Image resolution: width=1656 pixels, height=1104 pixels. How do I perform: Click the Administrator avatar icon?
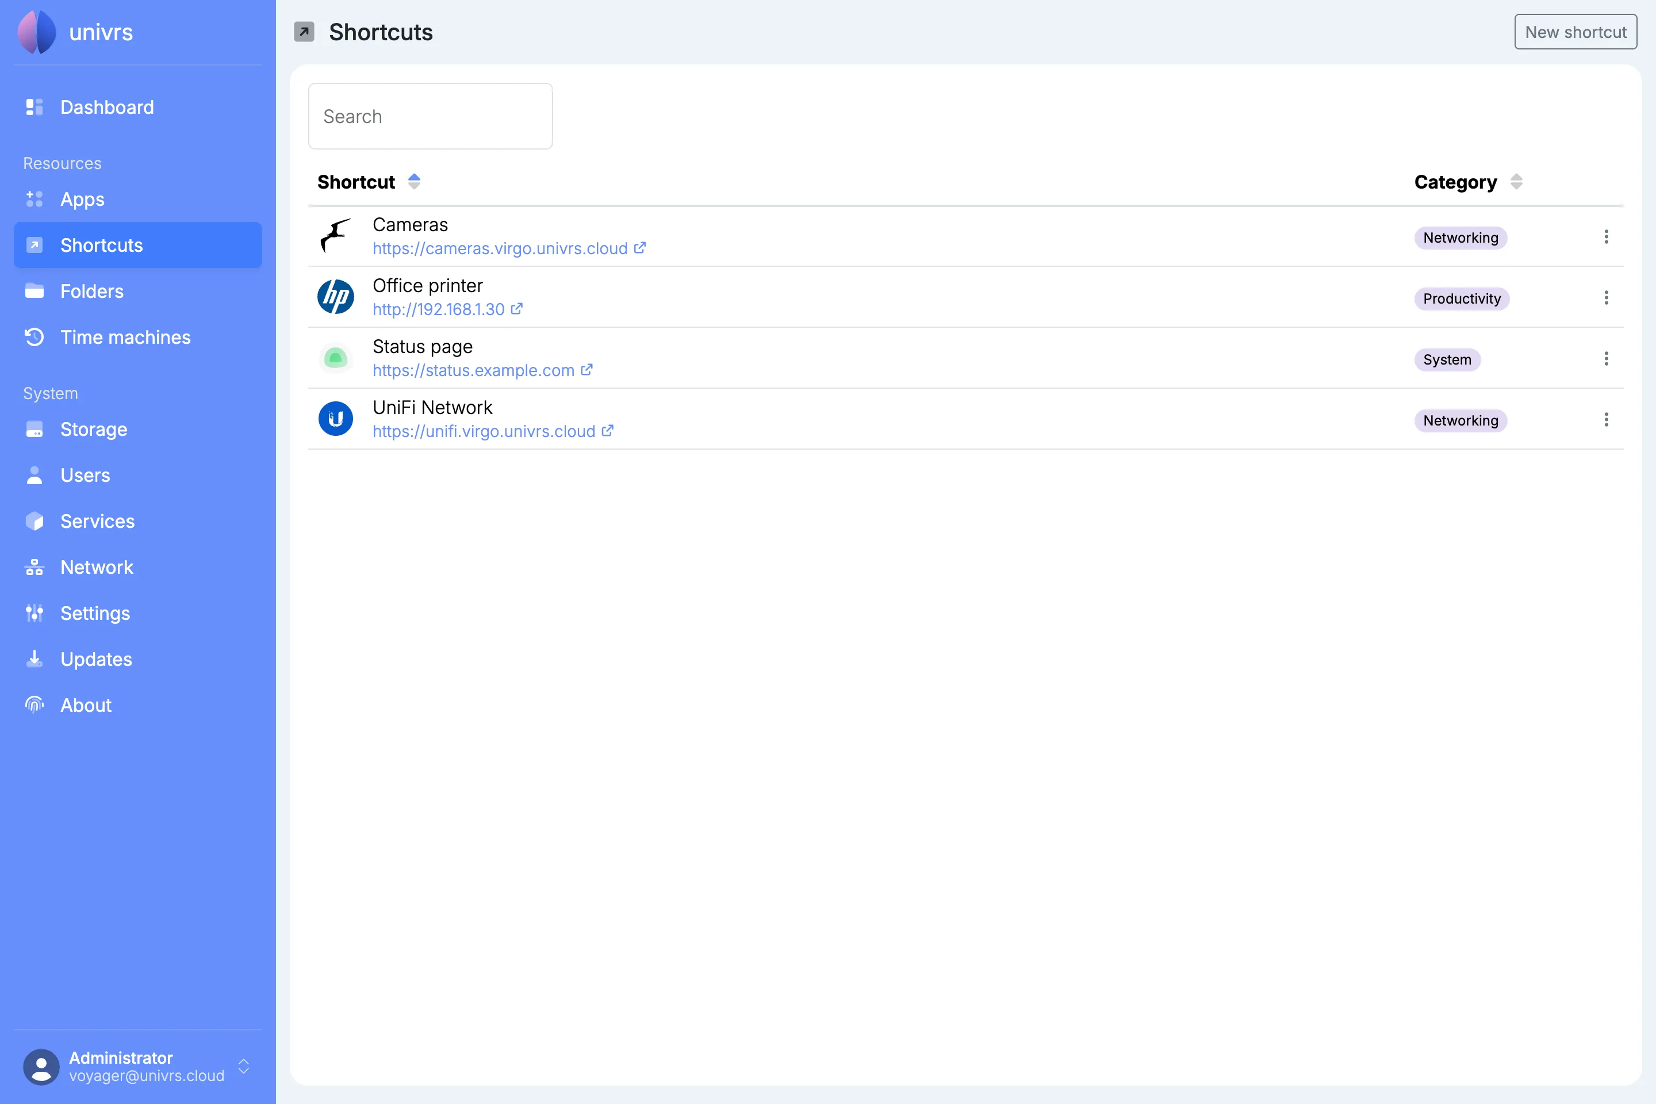[41, 1067]
